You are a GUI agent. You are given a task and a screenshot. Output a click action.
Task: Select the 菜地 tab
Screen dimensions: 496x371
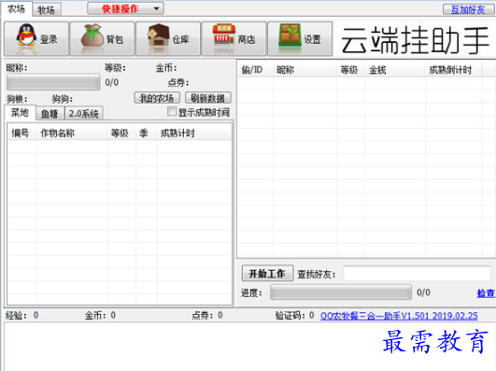(x=20, y=113)
